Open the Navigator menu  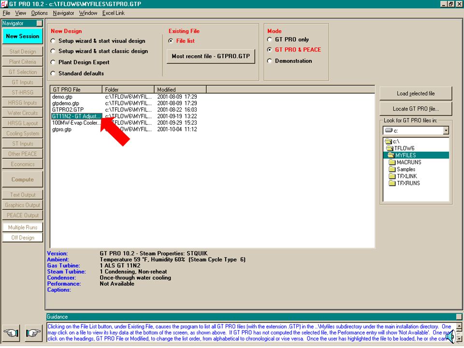coord(63,13)
